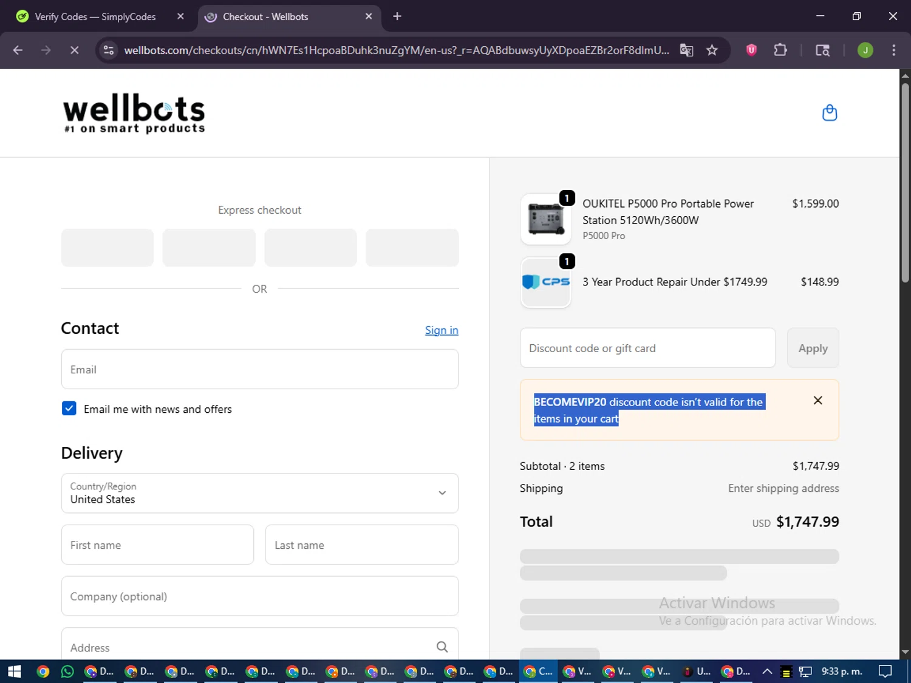Open the shopping bag cart icon
Image resolution: width=911 pixels, height=683 pixels.
tap(830, 113)
